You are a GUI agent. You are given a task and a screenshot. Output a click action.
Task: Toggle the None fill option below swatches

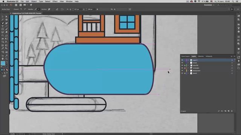[x=7, y=70]
